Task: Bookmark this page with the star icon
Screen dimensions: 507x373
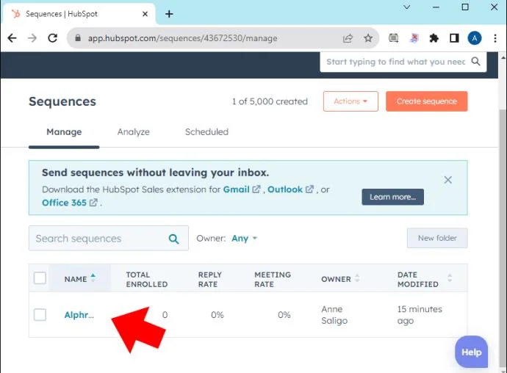Action: click(368, 38)
